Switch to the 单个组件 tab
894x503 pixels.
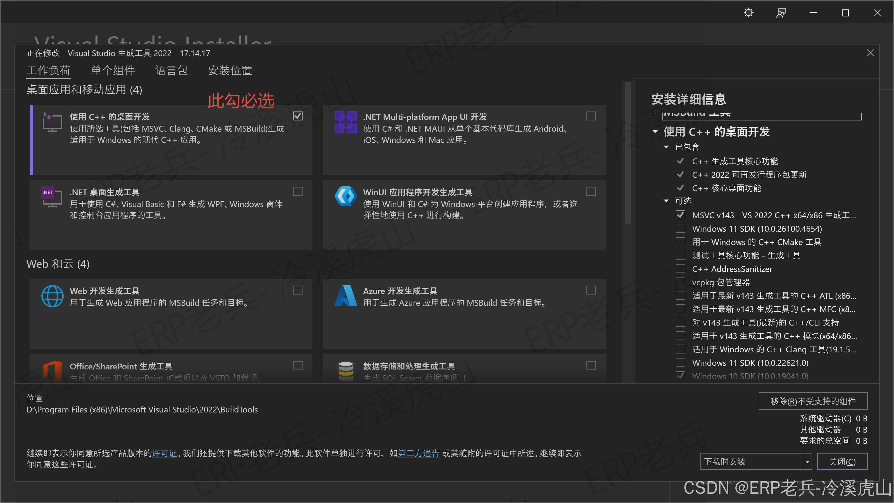click(x=112, y=70)
